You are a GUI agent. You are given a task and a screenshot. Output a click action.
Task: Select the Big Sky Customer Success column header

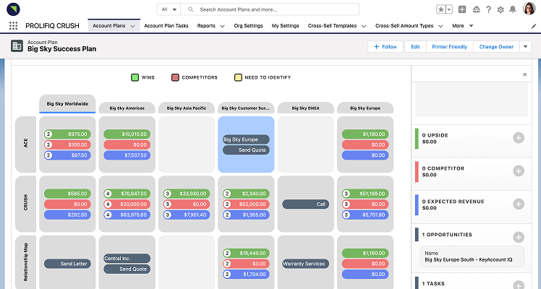point(246,108)
